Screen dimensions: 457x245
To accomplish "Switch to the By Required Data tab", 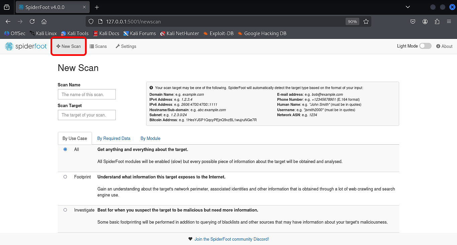I will click(x=114, y=138).
